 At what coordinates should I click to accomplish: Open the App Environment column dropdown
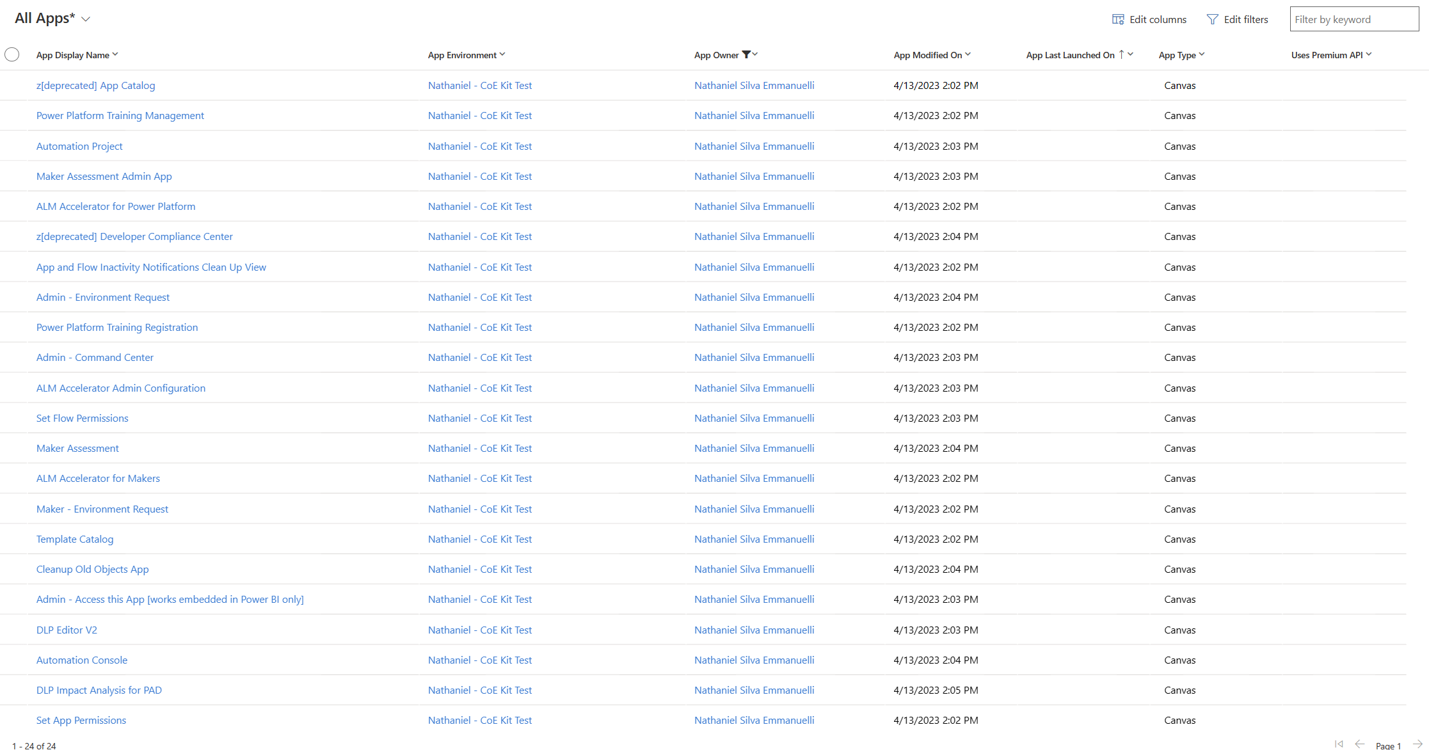click(x=504, y=54)
